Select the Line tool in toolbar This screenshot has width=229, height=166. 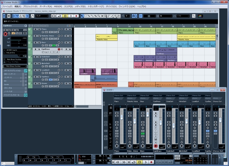click(112, 16)
